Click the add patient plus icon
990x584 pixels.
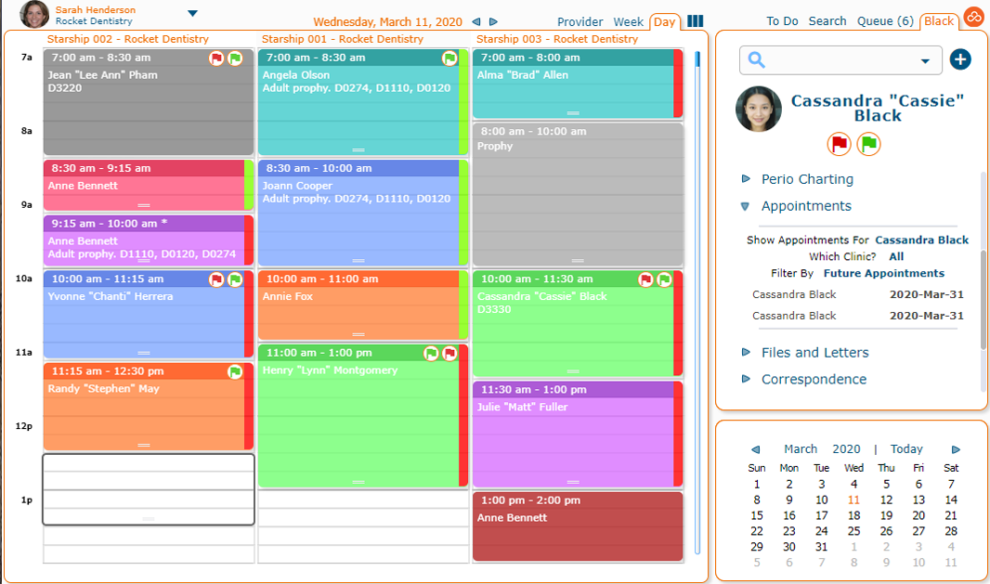pyautogui.click(x=960, y=59)
